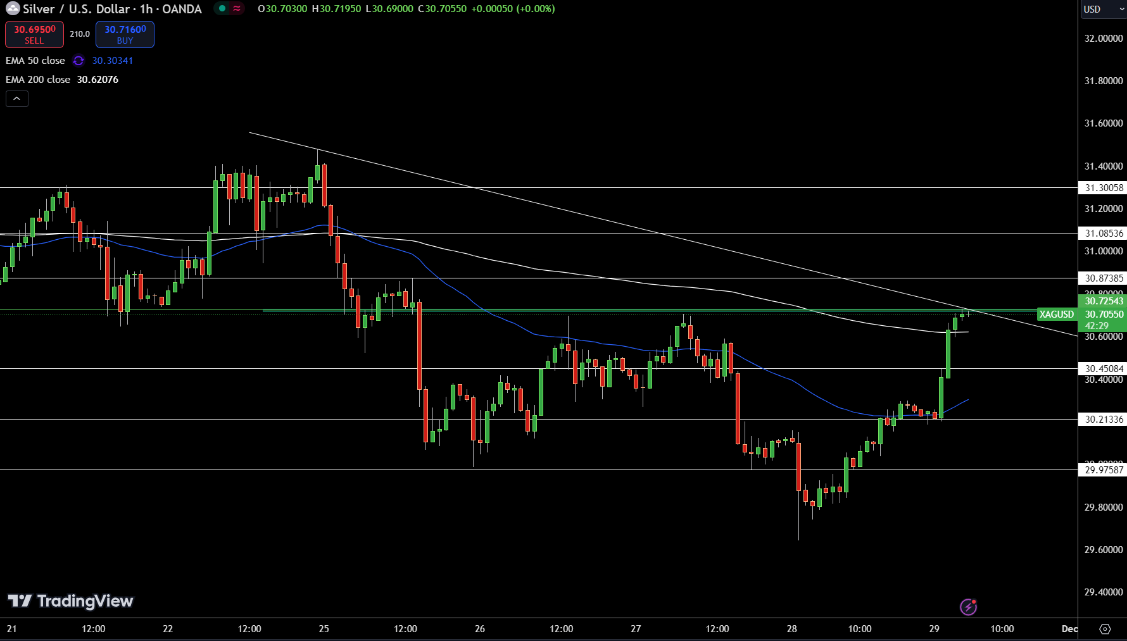
Task: Click the change +0.00050 (+0.00%) value
Action: click(513, 9)
